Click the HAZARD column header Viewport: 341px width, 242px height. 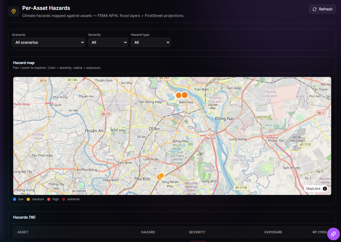148,232
